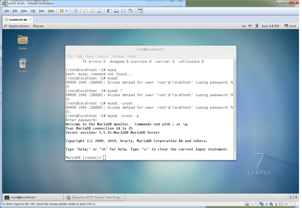Click 'Your MariaDB connection id is 25' text
Image resolution: width=302 pixels, height=208 pixels.
coord(99,128)
